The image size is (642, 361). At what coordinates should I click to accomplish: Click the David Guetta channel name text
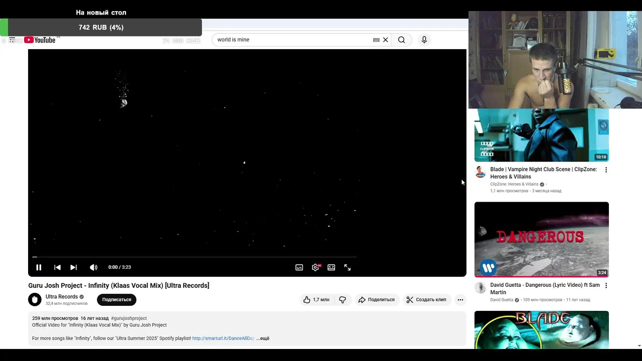(502, 300)
